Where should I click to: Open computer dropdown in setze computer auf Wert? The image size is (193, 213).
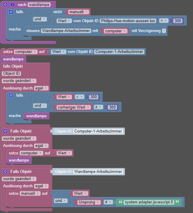click(31, 153)
